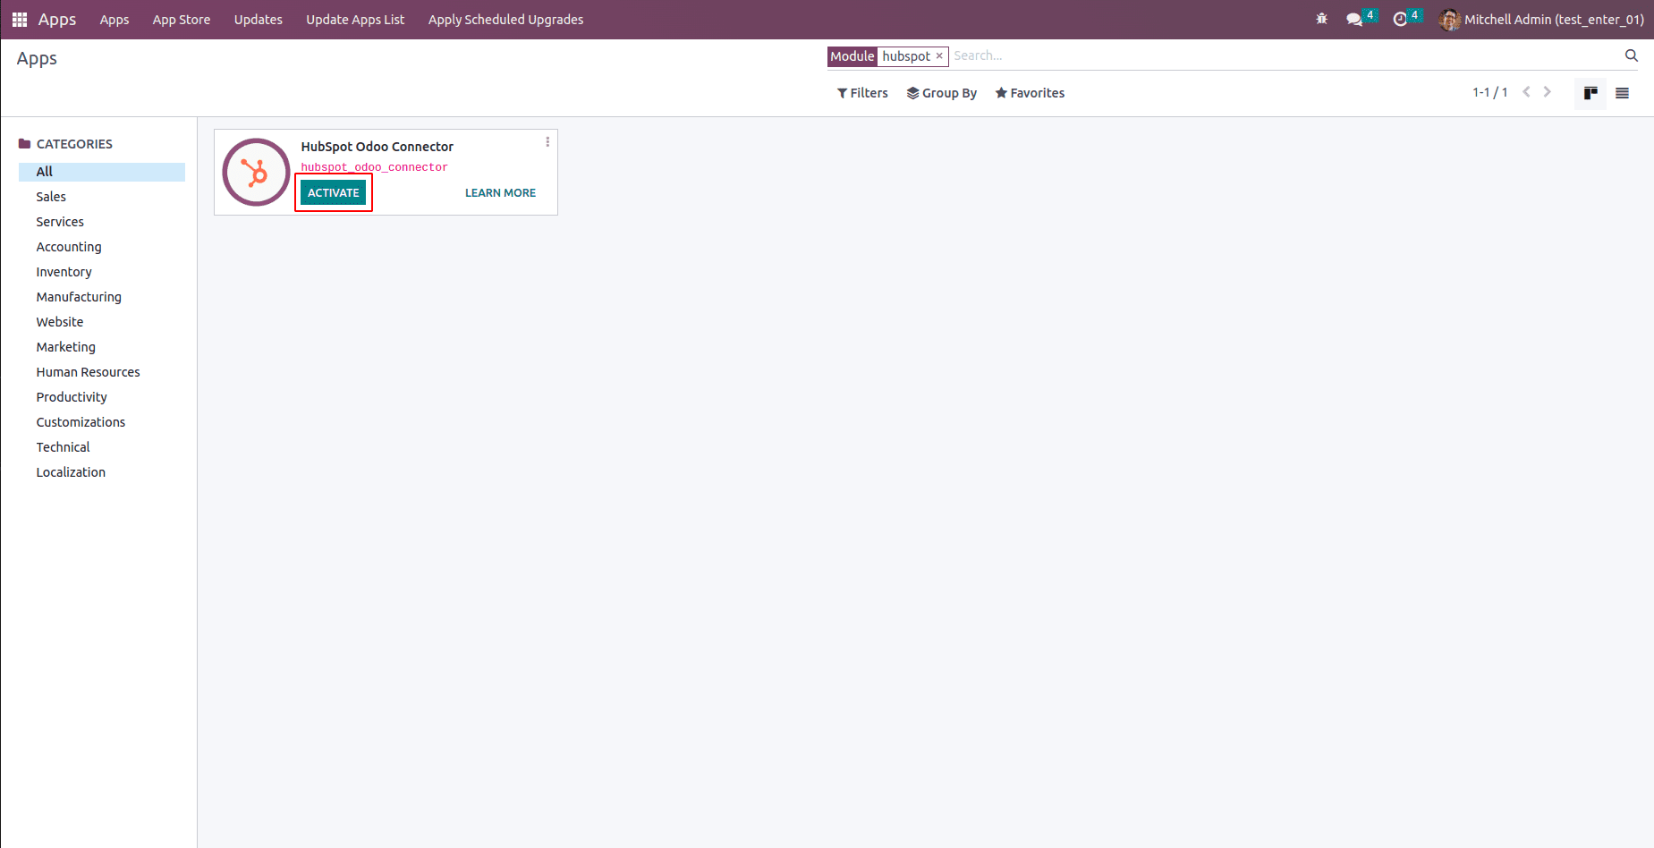
Task: Open the activities clock icon
Action: 1400,20
